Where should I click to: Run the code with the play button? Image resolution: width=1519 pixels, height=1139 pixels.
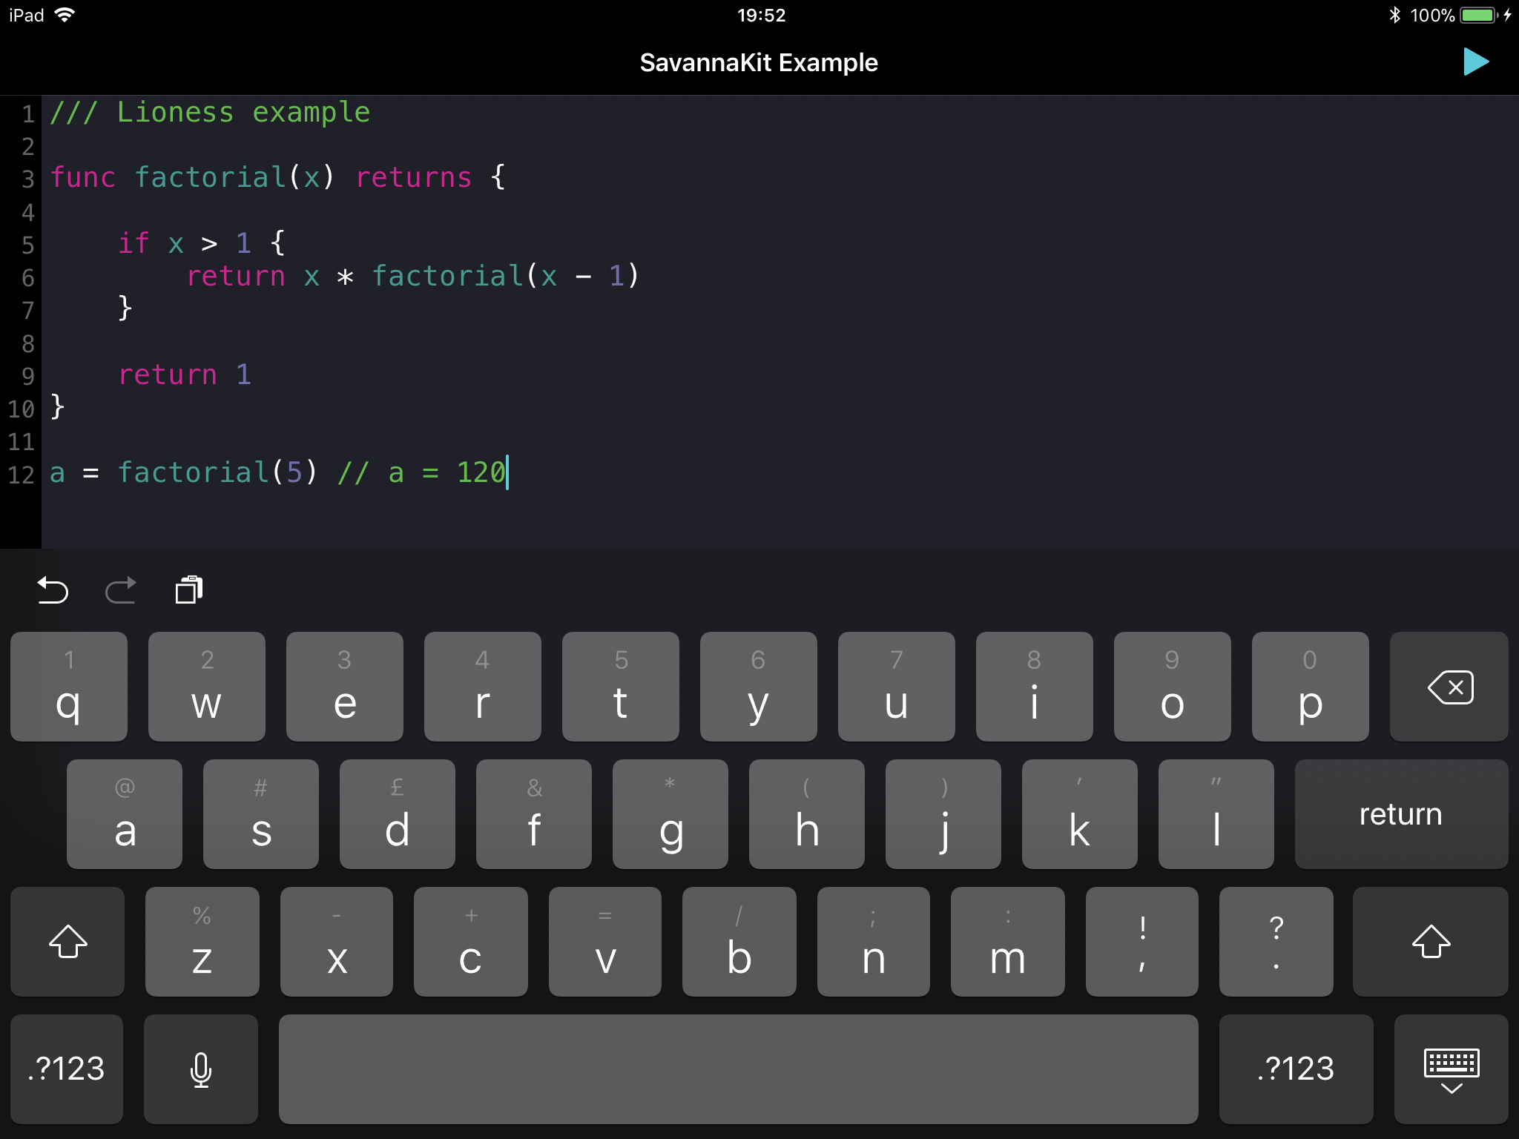pos(1475,62)
